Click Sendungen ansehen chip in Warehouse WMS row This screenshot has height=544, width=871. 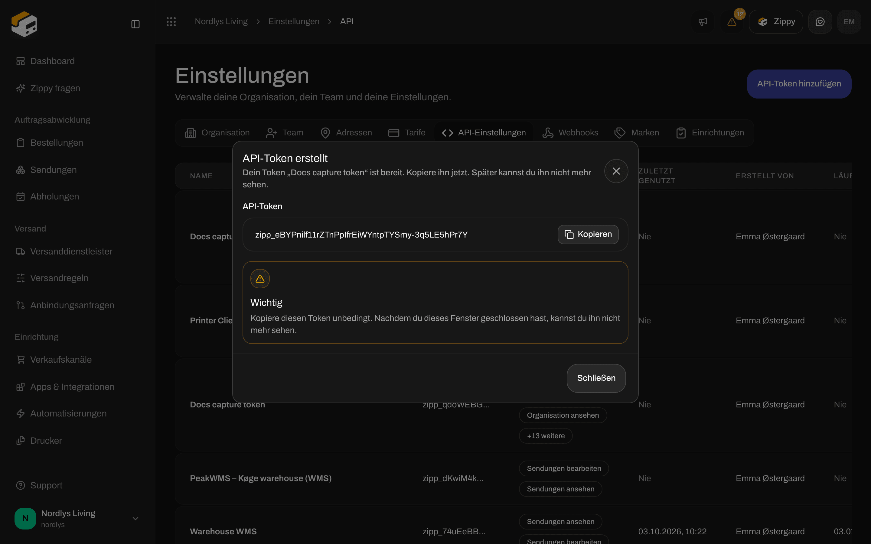tap(560, 522)
